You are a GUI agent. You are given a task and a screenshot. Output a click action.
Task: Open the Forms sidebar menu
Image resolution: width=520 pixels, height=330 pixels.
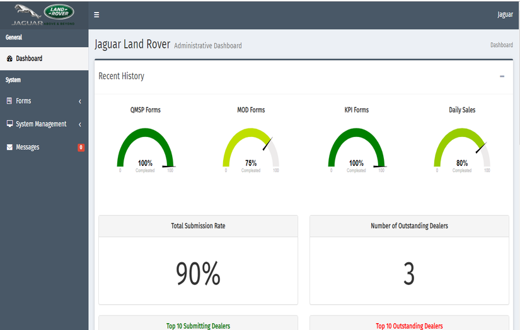point(44,101)
